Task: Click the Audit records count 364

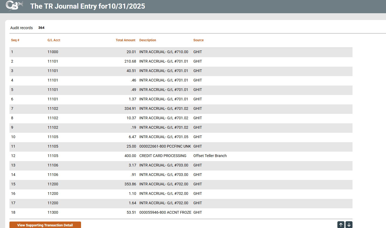Action: 41,28
